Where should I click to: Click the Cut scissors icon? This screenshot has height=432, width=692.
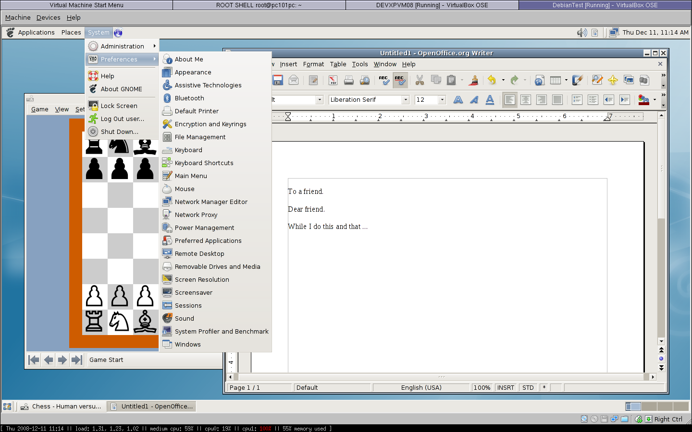(x=420, y=80)
